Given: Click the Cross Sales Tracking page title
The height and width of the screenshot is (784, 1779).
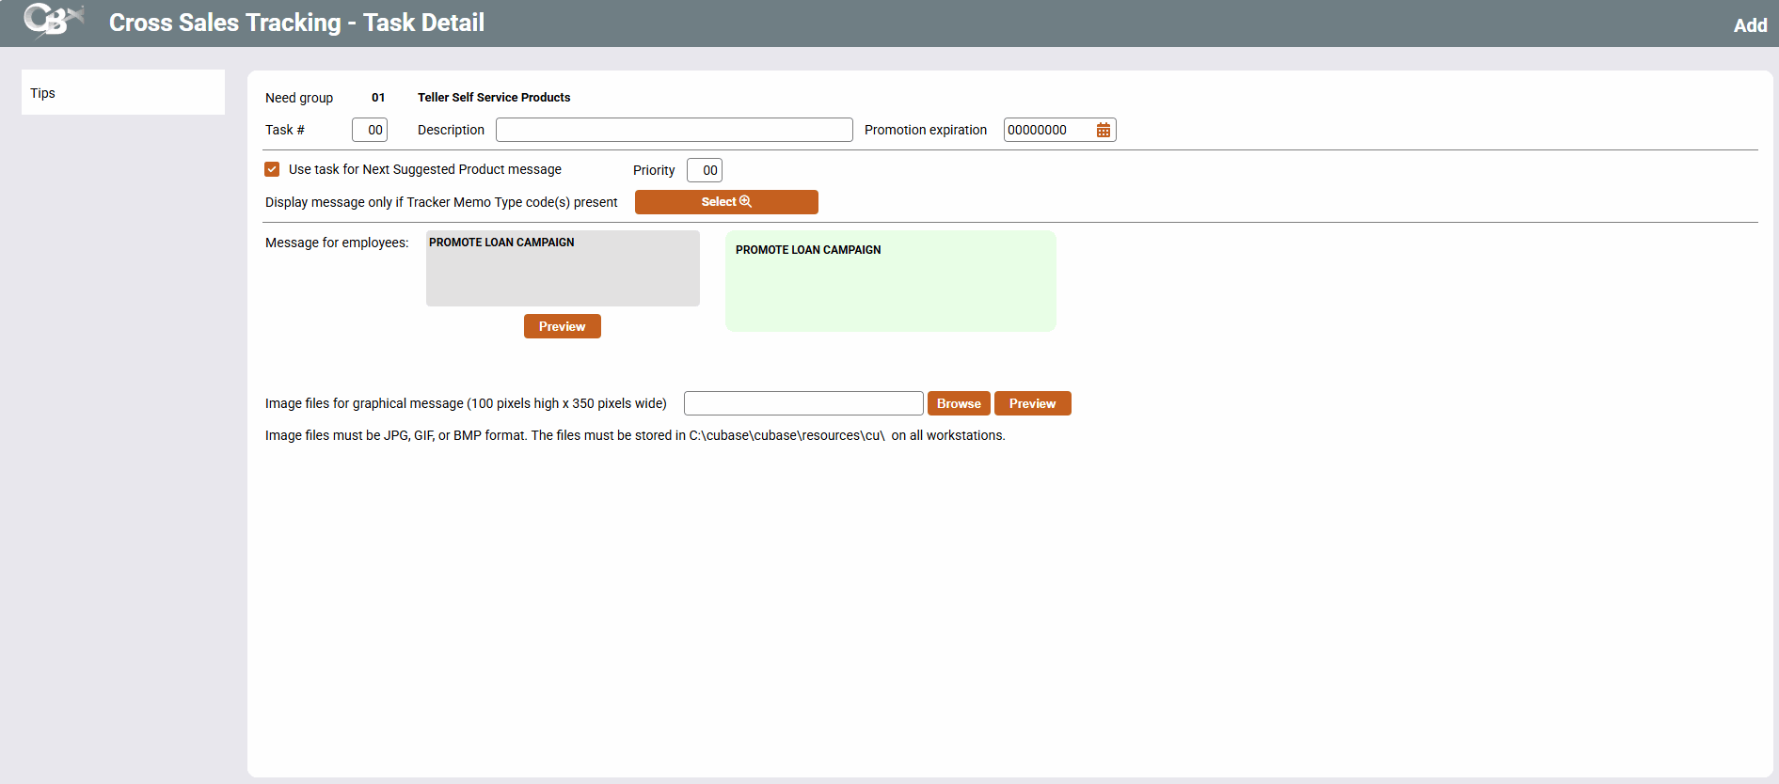Looking at the screenshot, I should (x=296, y=23).
